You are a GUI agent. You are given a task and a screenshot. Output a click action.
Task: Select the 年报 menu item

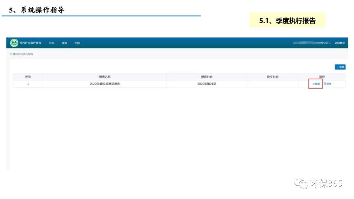point(77,43)
